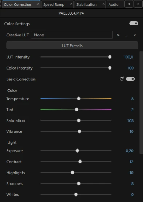Click the Contrast value 12
Image resolution: width=143 pixels, height=202 pixels.
tap(131, 162)
